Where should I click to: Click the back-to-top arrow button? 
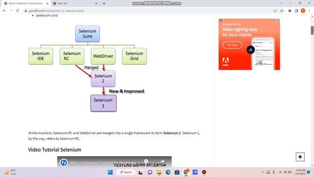300,157
